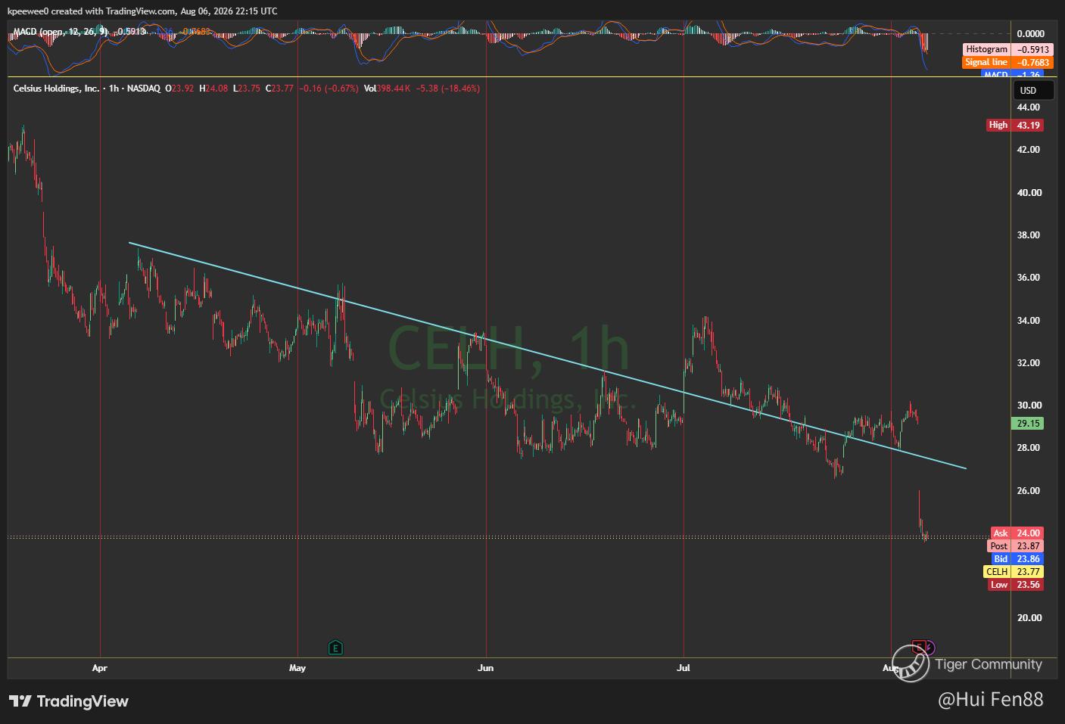Image resolution: width=1065 pixels, height=724 pixels.
Task: Click the 36.00 price axis label
Action: pyautogui.click(x=1029, y=278)
